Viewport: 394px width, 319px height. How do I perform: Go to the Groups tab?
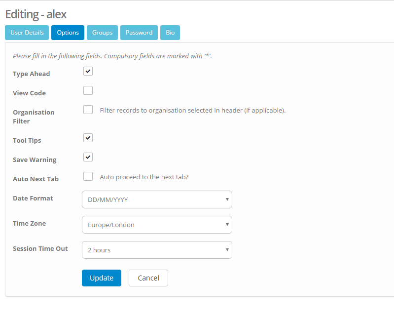pos(102,33)
